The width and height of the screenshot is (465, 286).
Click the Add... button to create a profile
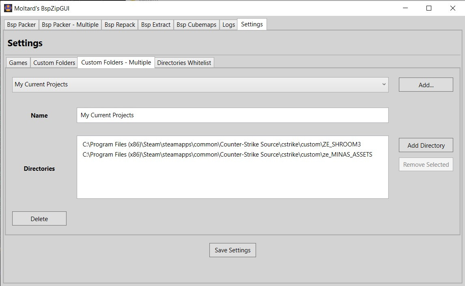pos(426,84)
